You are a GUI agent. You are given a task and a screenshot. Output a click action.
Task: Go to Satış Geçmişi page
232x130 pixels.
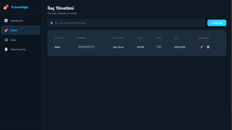pyautogui.click(x=20, y=49)
